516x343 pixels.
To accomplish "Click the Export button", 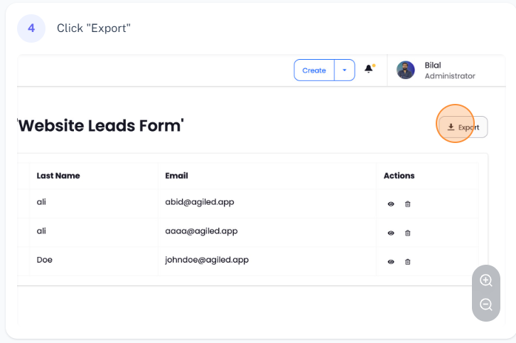I will [463, 127].
